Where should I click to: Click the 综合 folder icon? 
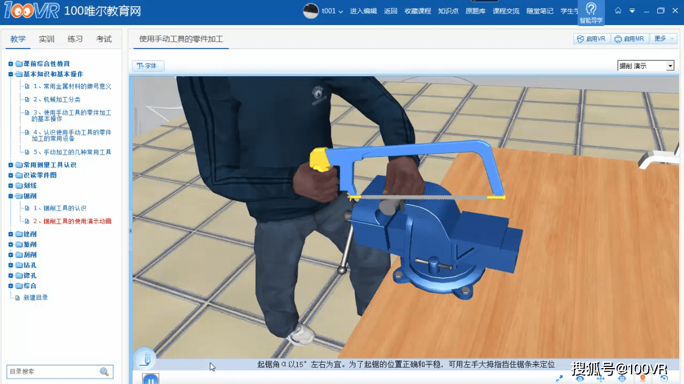coord(19,286)
